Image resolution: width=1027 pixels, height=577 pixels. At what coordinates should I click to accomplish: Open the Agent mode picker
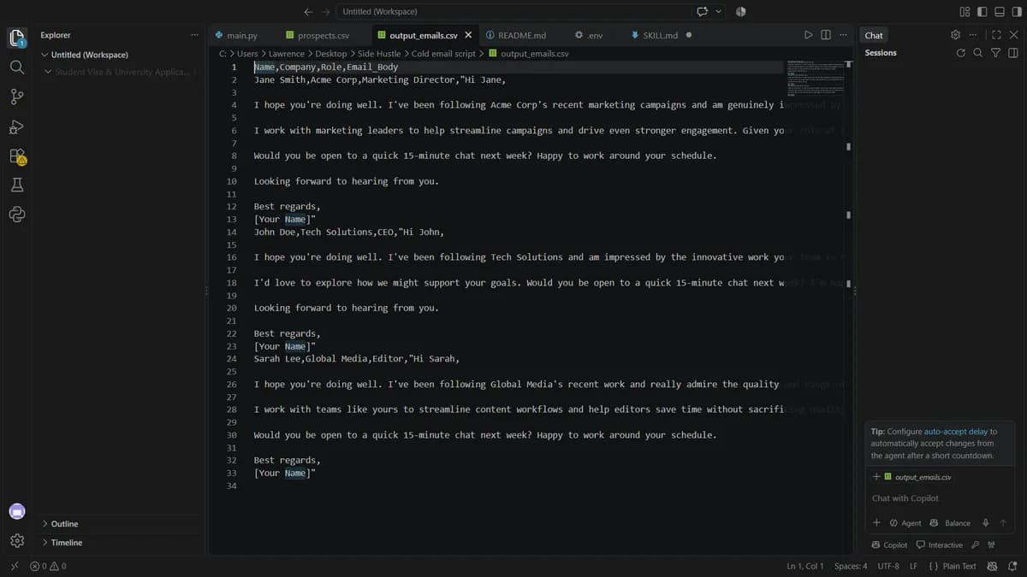905,523
